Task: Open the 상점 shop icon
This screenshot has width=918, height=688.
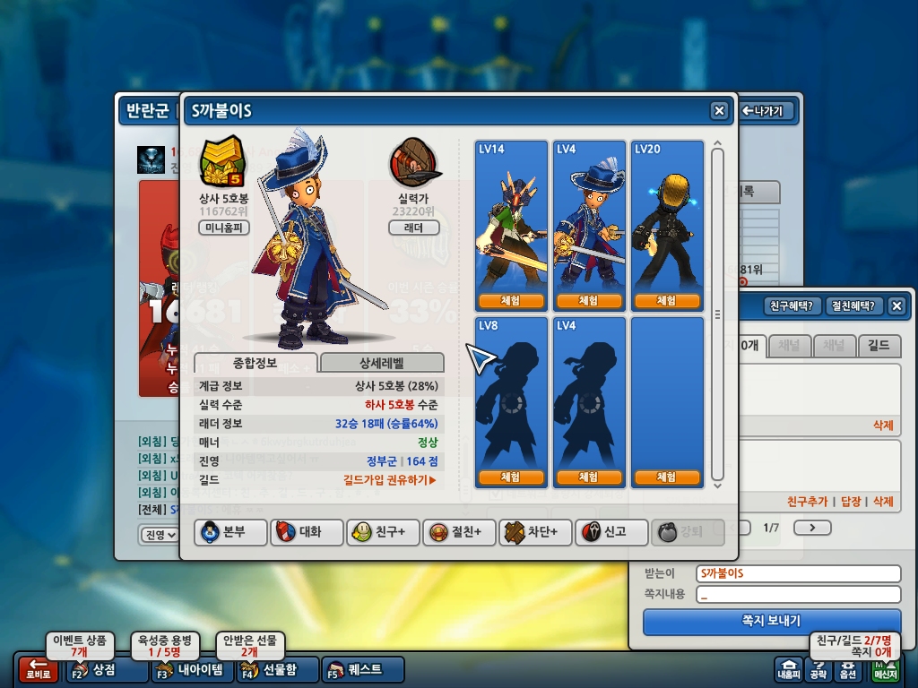Action: pos(107,670)
